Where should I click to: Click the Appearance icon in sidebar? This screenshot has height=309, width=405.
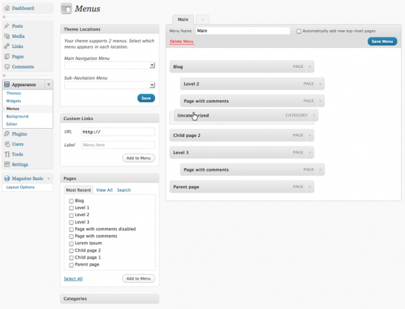7,84
